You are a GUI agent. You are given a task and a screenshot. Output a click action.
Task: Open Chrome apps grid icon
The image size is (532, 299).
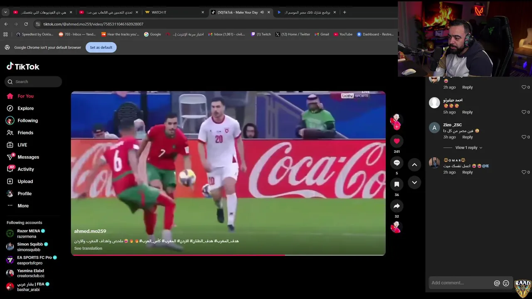pyautogui.click(x=5, y=34)
